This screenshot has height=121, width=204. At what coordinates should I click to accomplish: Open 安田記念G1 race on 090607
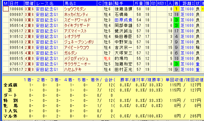pos(47,15)
